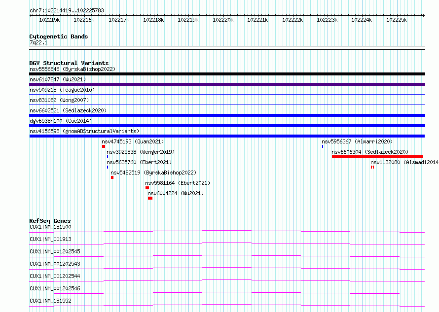Open nsv4156598 (gnomADStructuralVariants) label
The image size is (439, 312).
pos(84,131)
